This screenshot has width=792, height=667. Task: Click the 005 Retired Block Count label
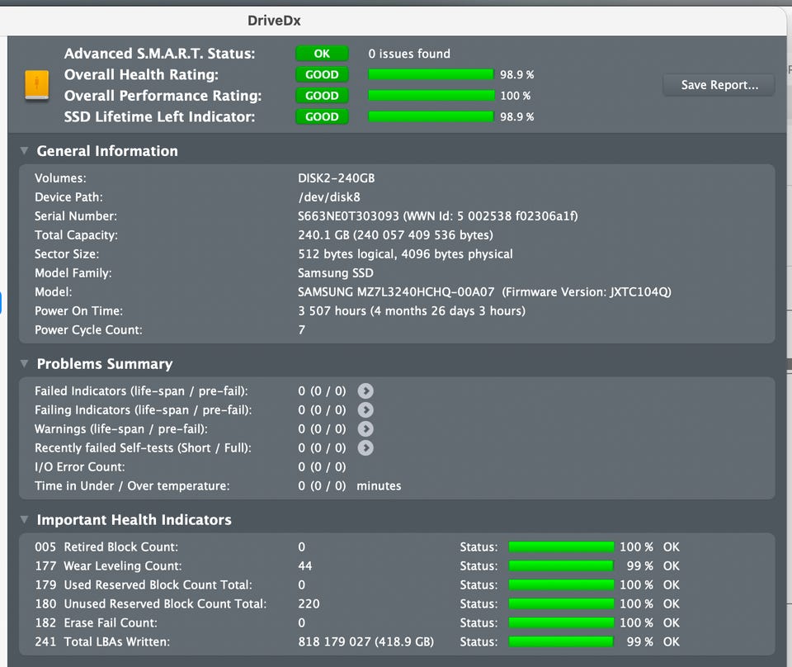[106, 546]
